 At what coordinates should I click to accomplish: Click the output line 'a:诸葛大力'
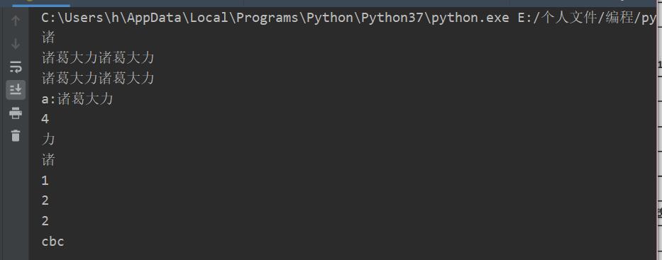[77, 99]
